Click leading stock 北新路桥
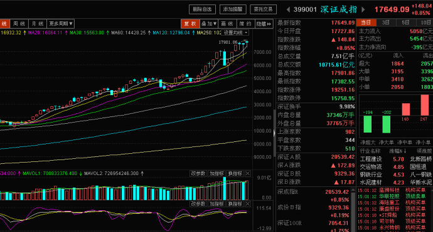The width and height of the screenshot is (433, 232). 421,159
